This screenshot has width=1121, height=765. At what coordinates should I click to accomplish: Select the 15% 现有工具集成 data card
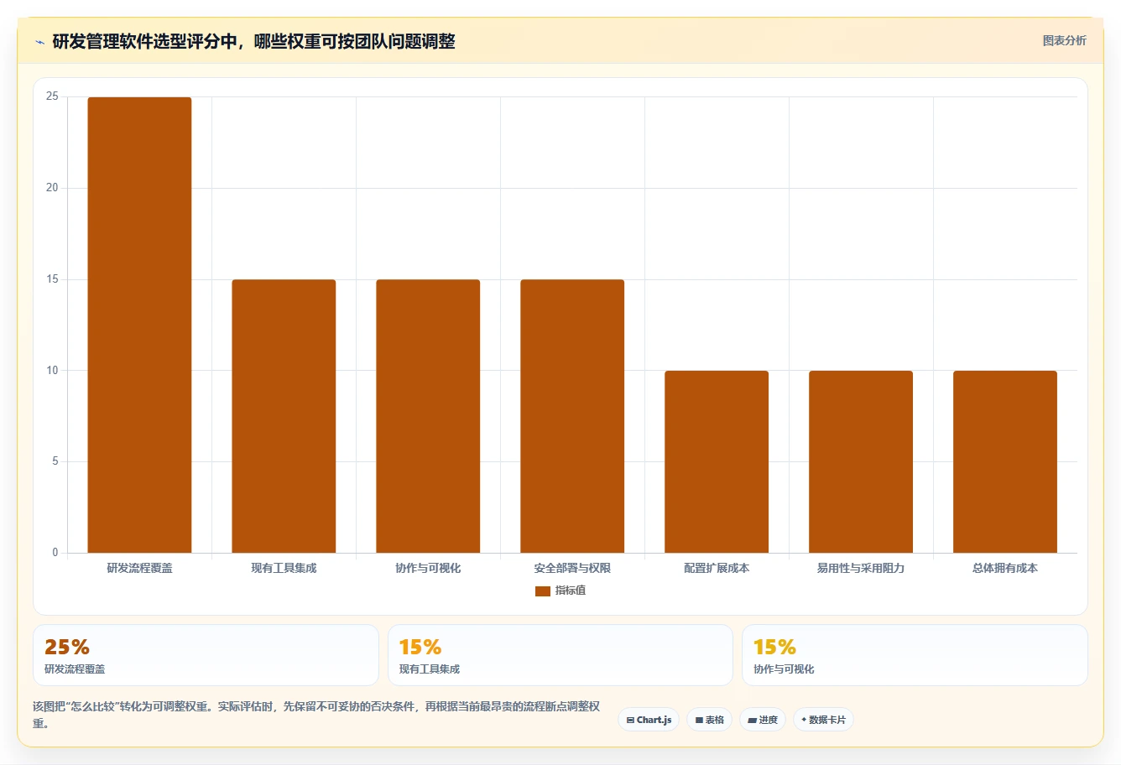pyautogui.click(x=560, y=655)
